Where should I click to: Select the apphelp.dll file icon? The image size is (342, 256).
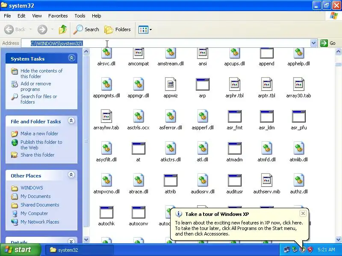(299, 54)
